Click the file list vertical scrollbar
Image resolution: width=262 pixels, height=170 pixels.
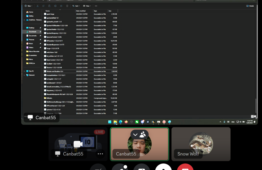tap(256, 105)
